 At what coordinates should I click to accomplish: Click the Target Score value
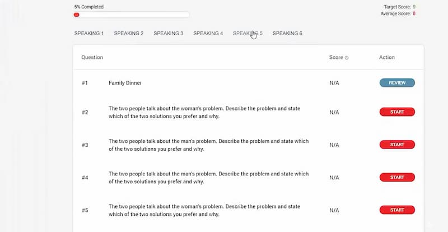pyautogui.click(x=414, y=7)
